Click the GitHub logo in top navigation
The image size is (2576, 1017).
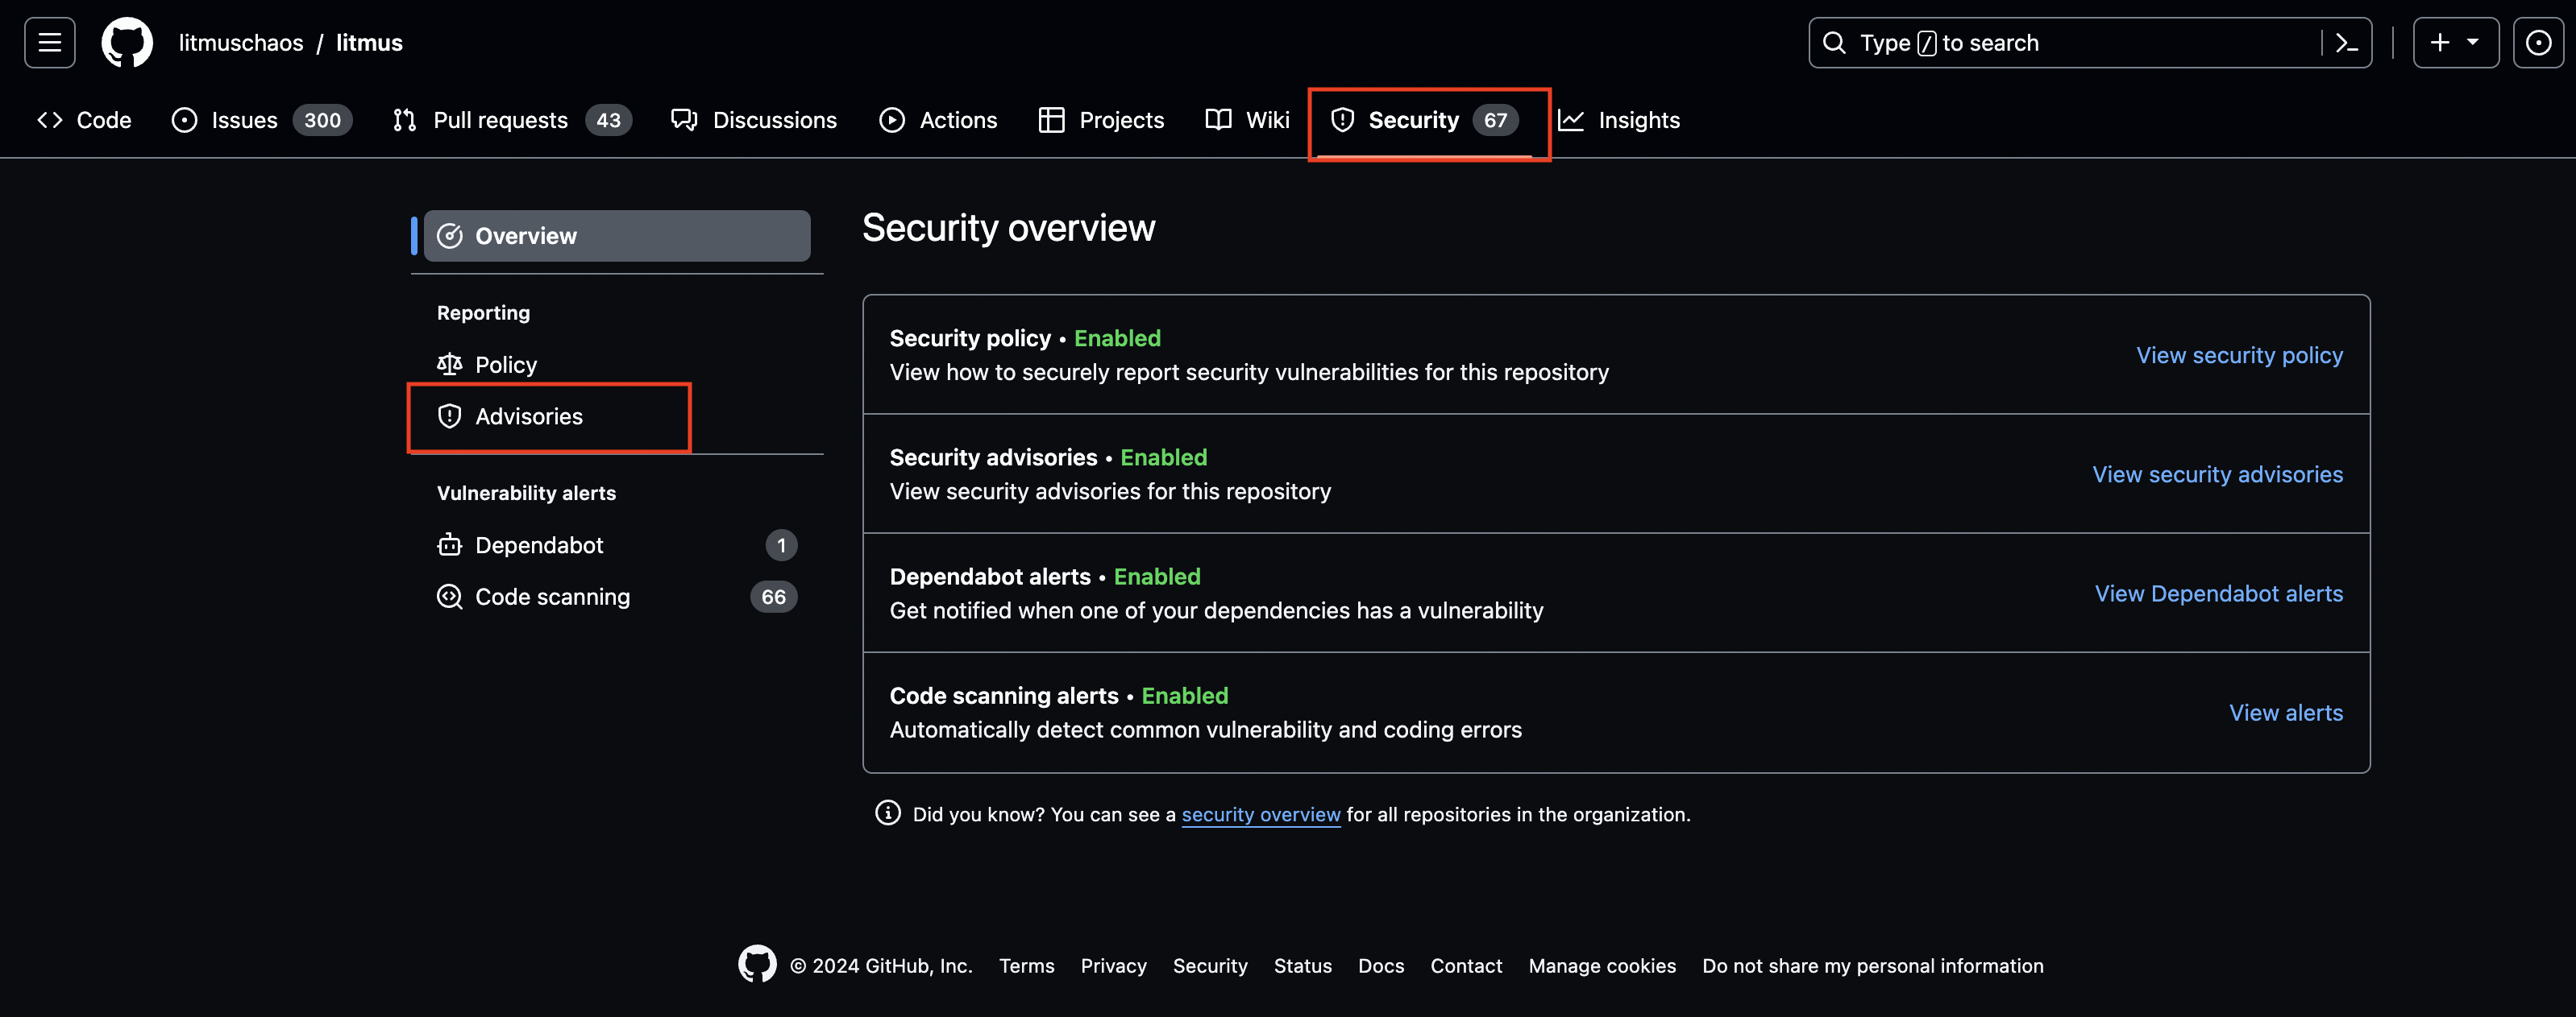point(127,41)
